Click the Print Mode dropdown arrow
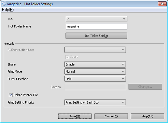Image resolution: width=168 pixels, height=123 pixels. (x=123, y=72)
